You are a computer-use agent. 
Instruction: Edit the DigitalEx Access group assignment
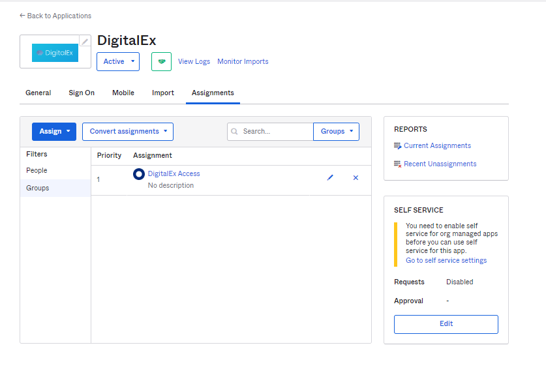(330, 178)
